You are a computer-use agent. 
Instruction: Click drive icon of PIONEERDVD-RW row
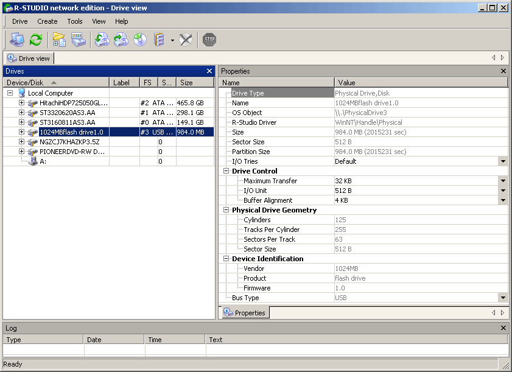tap(33, 152)
